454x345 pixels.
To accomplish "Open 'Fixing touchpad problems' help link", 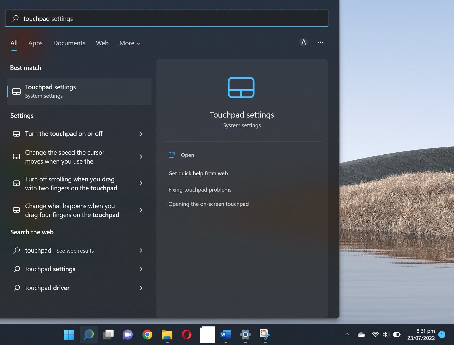I will click(x=200, y=190).
